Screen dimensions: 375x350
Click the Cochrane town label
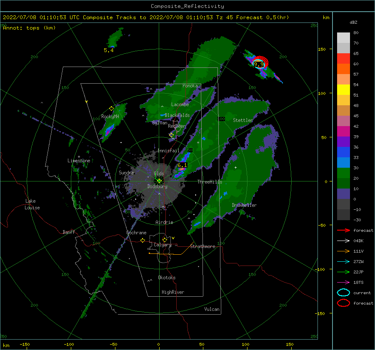[136, 233]
